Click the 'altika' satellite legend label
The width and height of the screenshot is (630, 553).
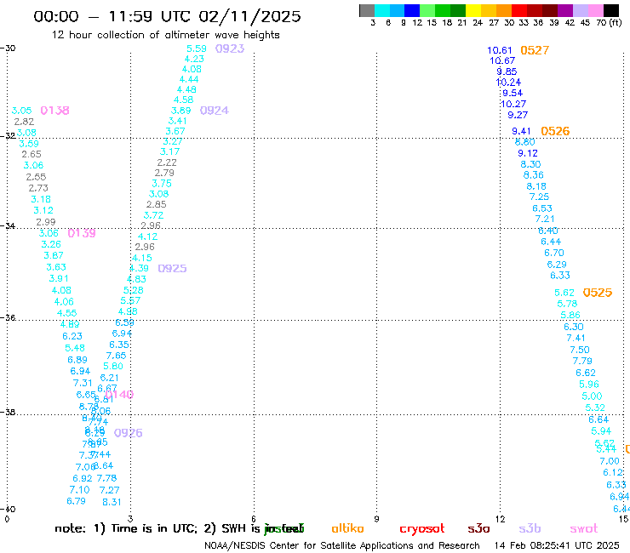tap(347, 528)
